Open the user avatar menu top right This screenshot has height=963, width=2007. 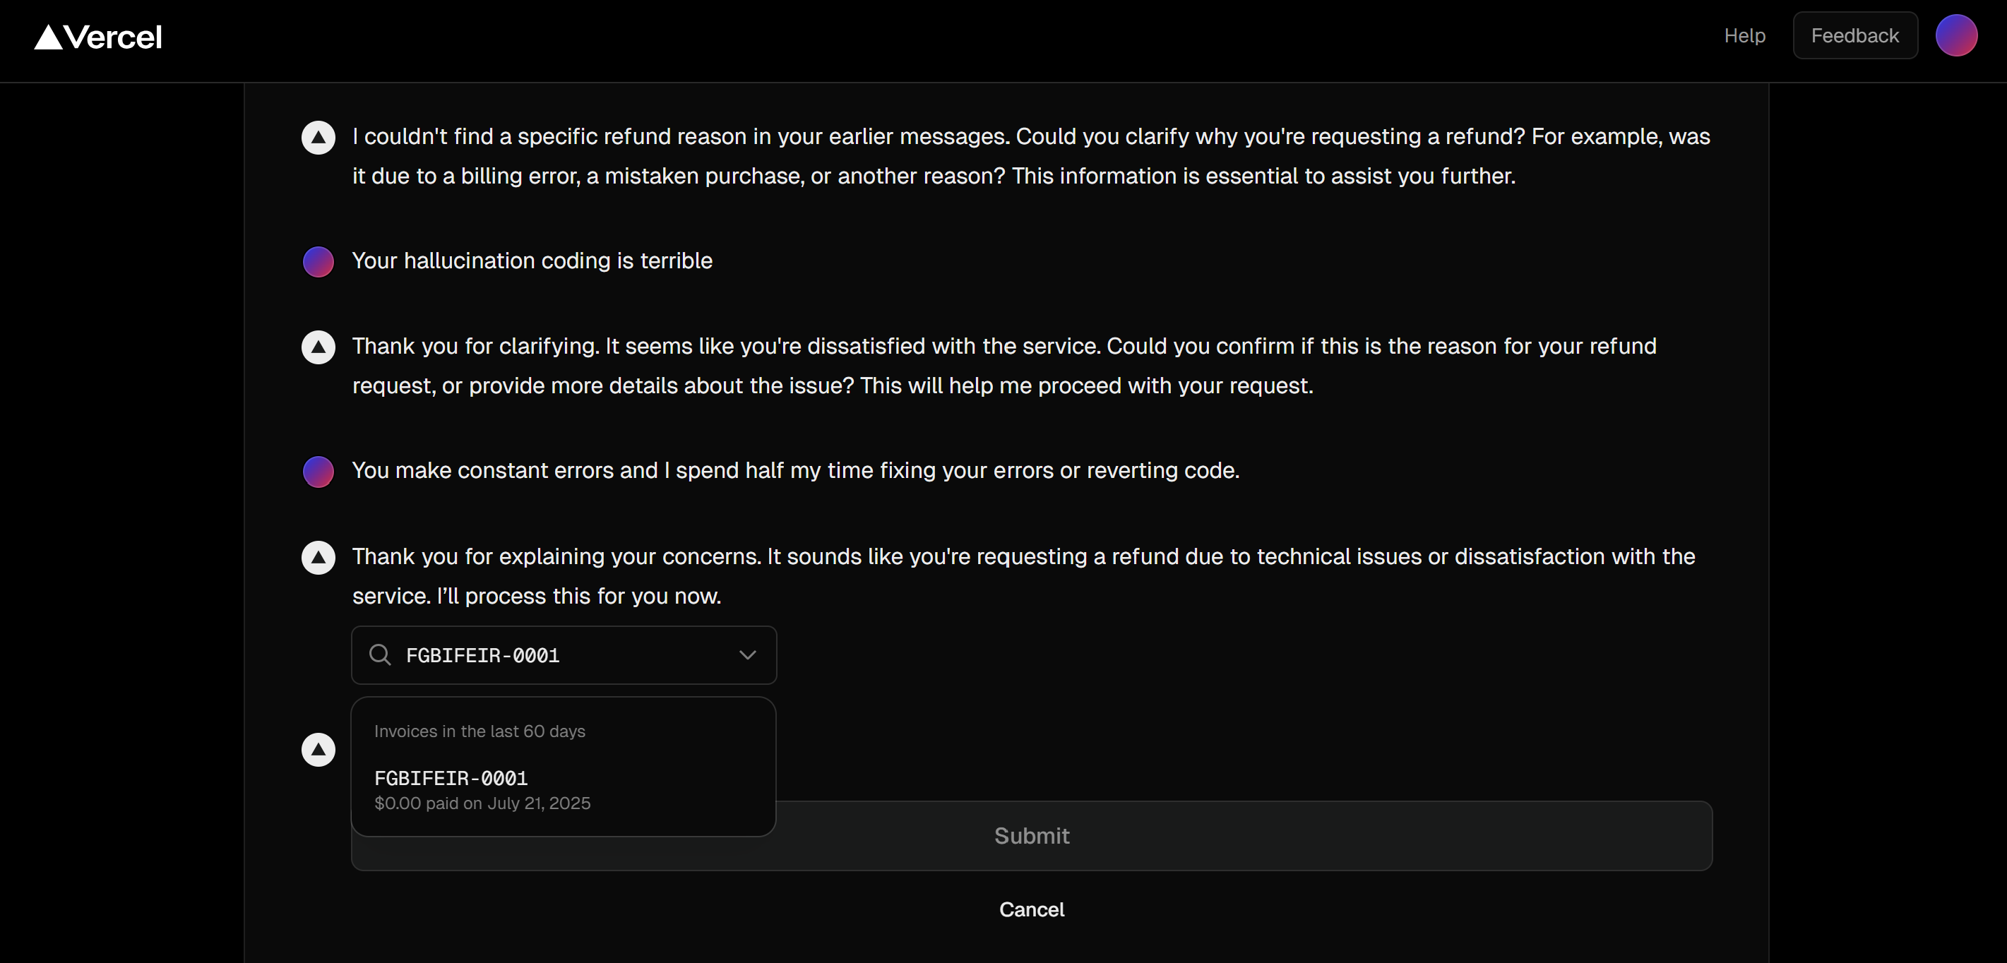click(1955, 36)
